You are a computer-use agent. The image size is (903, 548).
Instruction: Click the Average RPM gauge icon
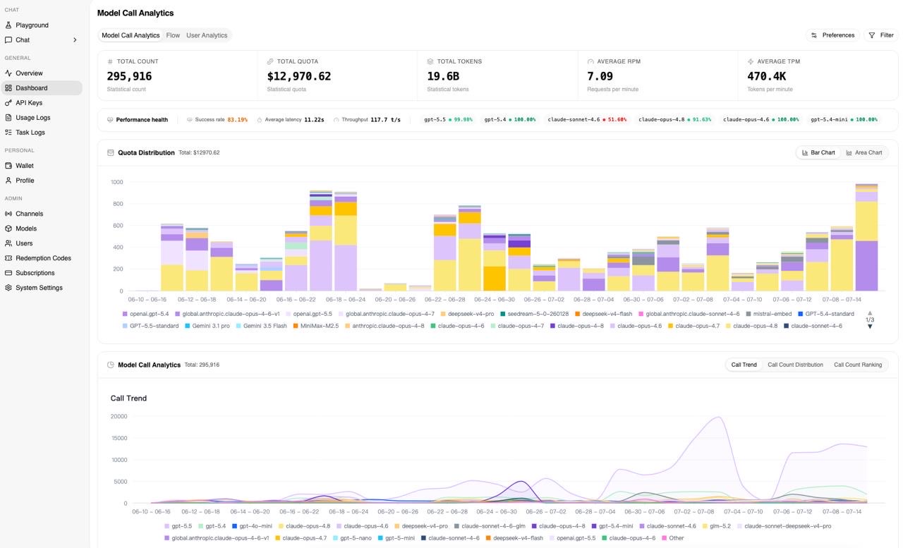(x=590, y=61)
